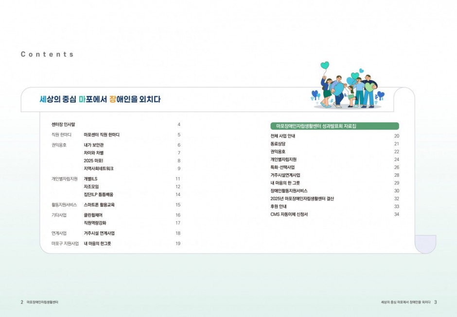Click page number 26 beside '특화·선택사업'
The height and width of the screenshot is (317, 457).
coord(397,167)
